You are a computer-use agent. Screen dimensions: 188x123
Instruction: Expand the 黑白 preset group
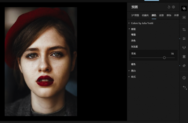coord(133,71)
